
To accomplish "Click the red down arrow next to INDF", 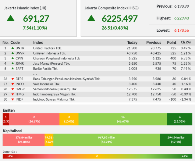I will click(x=12, y=99).
